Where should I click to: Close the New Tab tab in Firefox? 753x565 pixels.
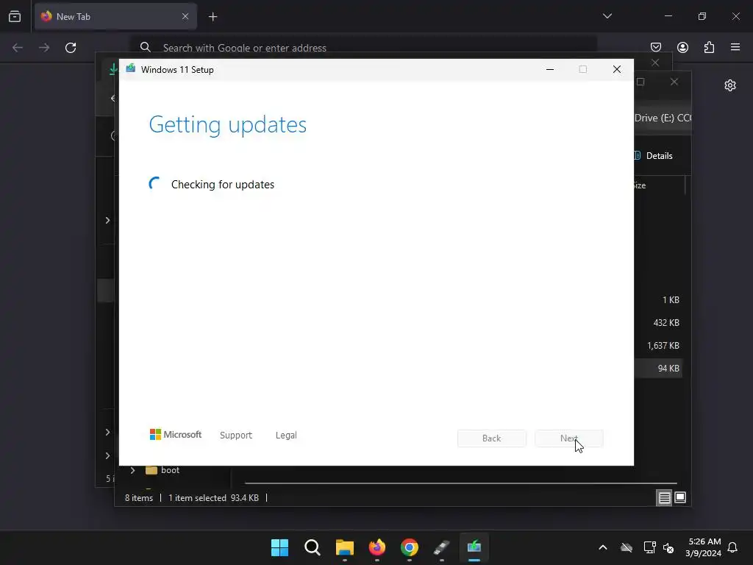[185, 16]
